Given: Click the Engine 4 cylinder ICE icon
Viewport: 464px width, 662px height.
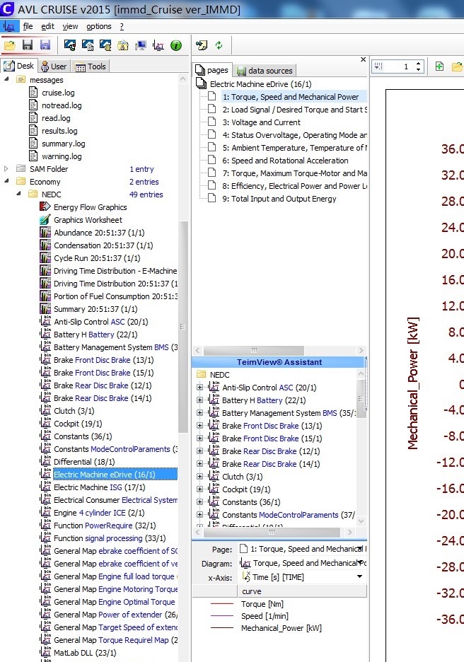Looking at the screenshot, I should (x=45, y=513).
